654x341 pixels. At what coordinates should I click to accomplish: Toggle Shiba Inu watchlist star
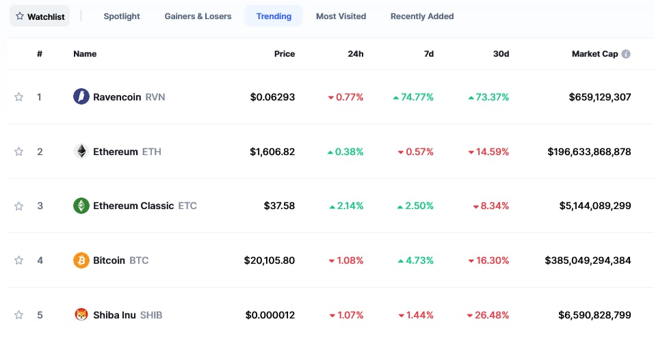pyautogui.click(x=19, y=315)
